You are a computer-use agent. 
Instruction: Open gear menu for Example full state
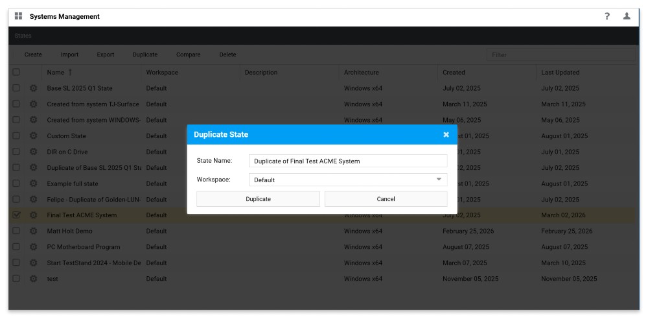[34, 183]
